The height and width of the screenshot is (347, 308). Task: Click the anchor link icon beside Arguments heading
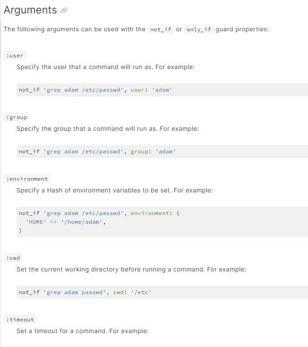(64, 10)
